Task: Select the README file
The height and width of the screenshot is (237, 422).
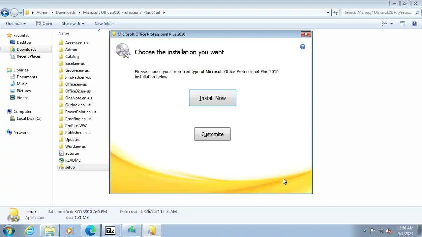Action: point(73,160)
